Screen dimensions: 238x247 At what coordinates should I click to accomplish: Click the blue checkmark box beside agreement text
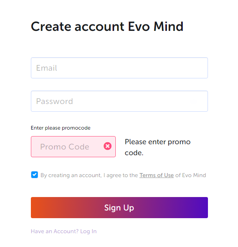(35, 175)
